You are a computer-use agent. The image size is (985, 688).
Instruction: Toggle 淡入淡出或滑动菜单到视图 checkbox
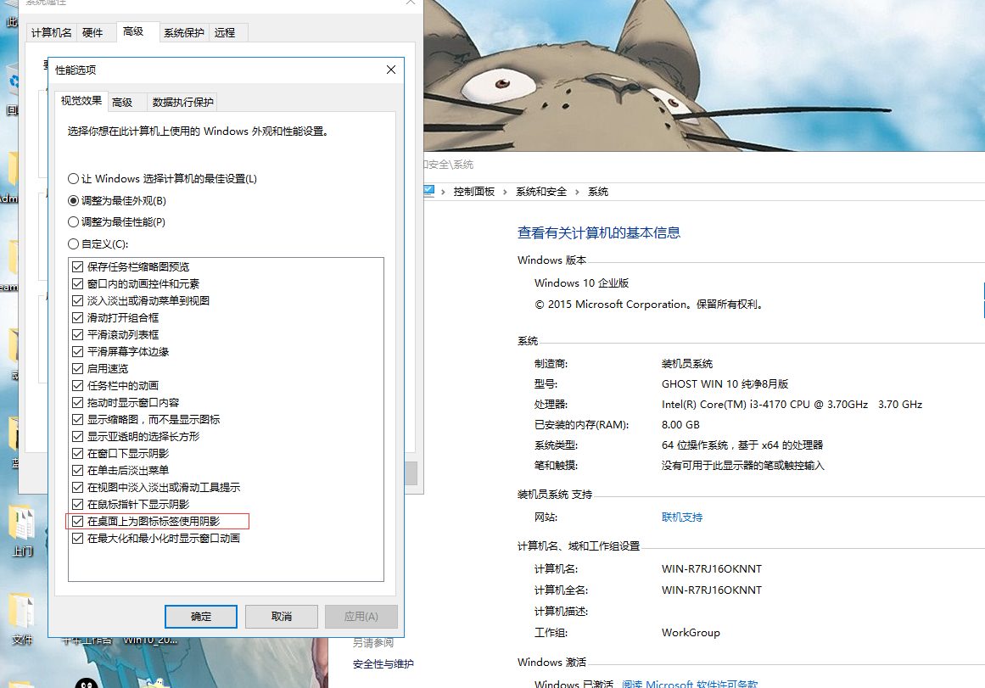click(78, 301)
